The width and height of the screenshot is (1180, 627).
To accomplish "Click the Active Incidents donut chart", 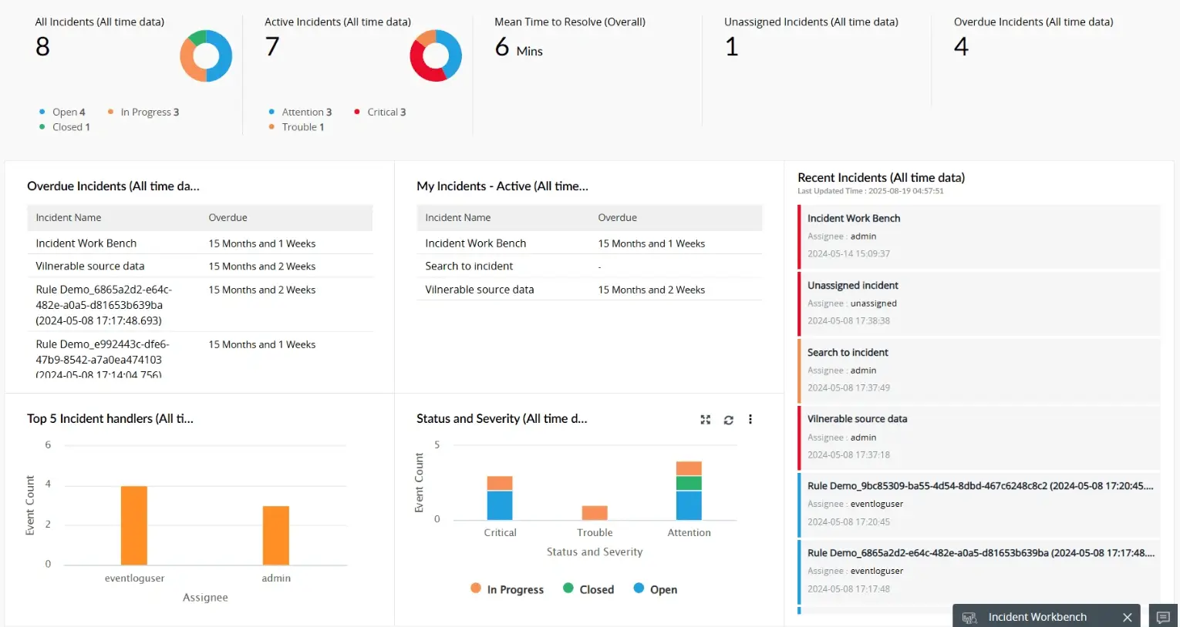I will click(436, 55).
